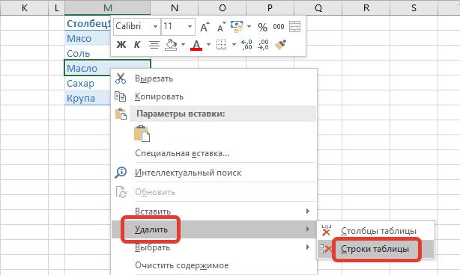Click Increase Decimal icon
The width and height of the screenshot is (460, 275).
point(246,45)
